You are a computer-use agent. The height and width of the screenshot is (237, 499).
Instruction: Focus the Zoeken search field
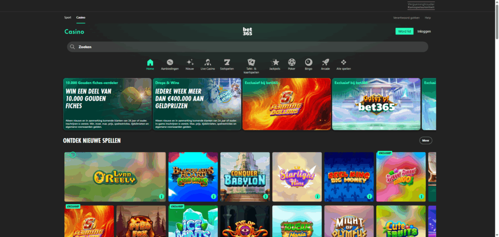pos(247,47)
